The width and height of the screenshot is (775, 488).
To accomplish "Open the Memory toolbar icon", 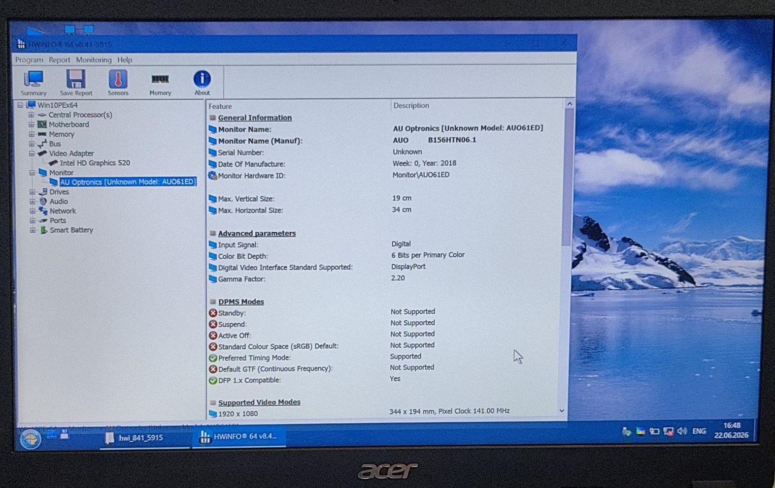I will click(160, 83).
